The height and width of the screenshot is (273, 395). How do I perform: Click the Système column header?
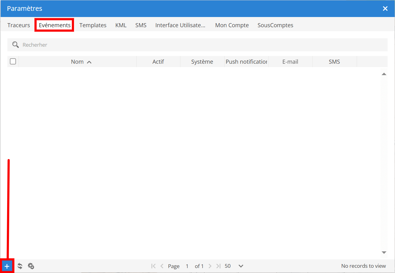[202, 62]
